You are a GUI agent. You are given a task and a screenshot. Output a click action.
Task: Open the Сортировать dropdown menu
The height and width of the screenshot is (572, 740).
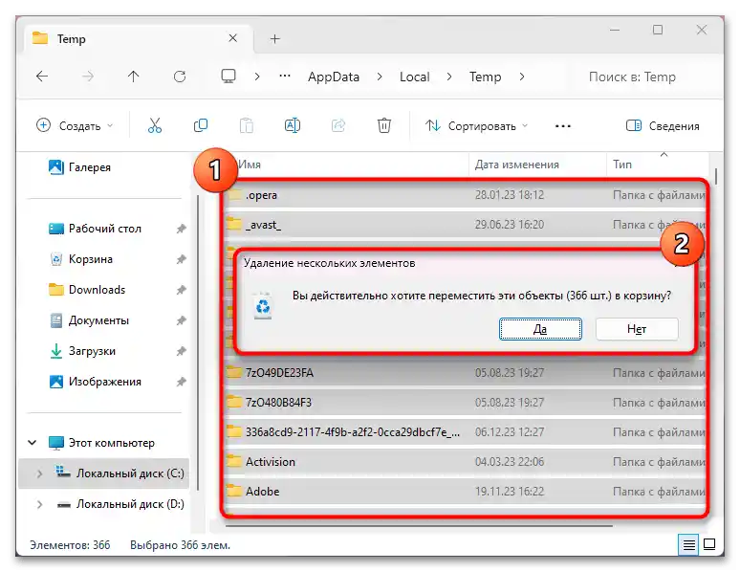(x=476, y=125)
